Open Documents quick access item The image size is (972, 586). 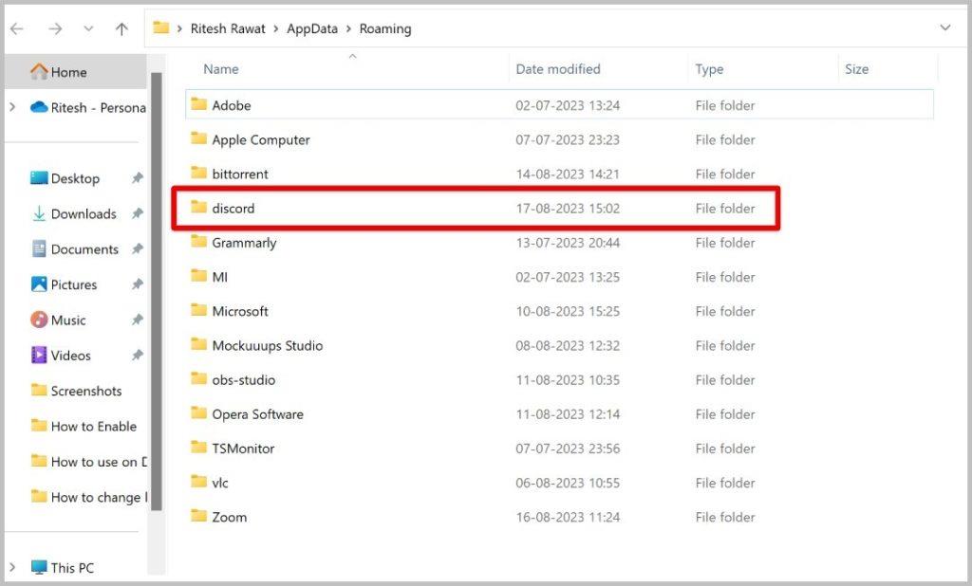[75, 249]
